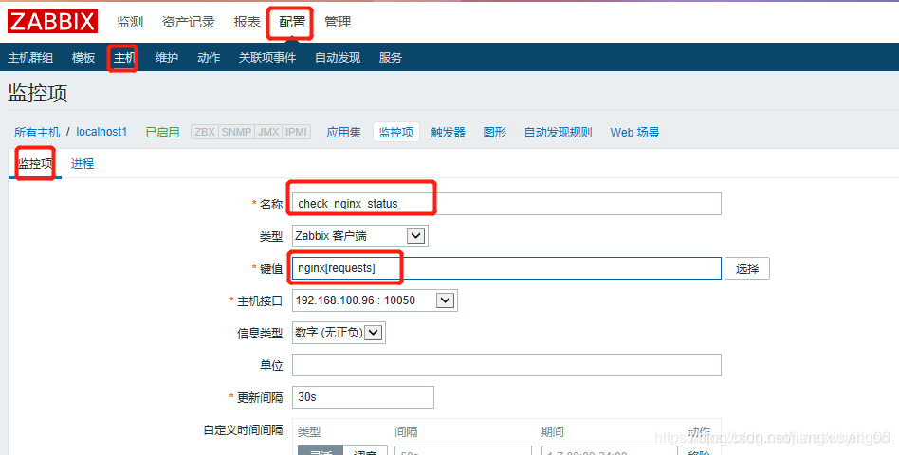Open the 监控项 host navigation link
Viewport: 899px width, 455px height.
(x=396, y=132)
